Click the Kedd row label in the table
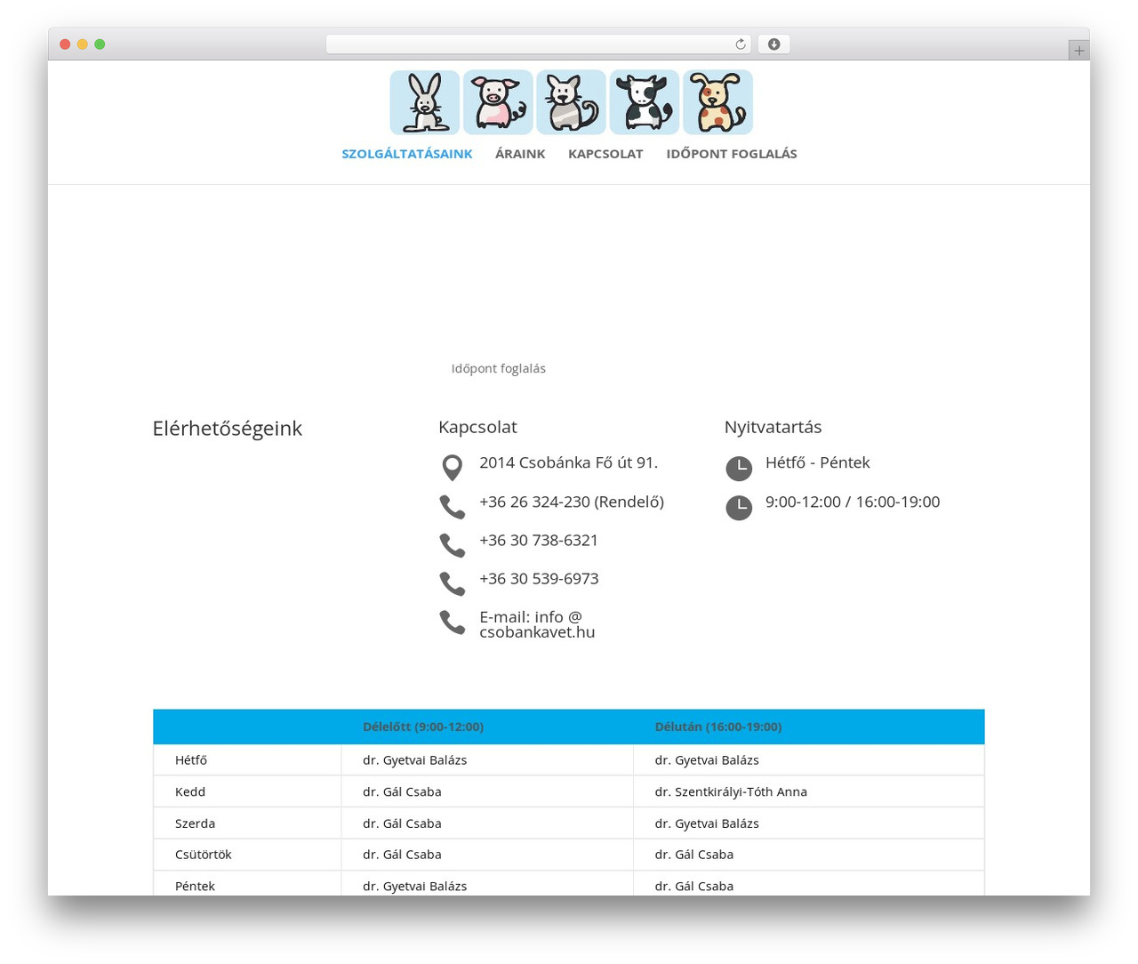This screenshot has height=964, width=1138. click(x=190, y=791)
